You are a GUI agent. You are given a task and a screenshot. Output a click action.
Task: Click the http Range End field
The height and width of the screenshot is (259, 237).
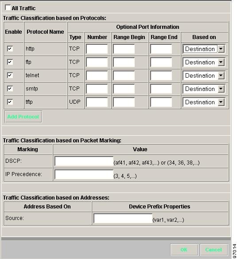[x=161, y=49]
